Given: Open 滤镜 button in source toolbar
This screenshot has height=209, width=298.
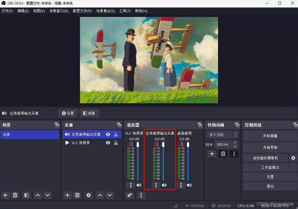Looking at the screenshot, I should pyautogui.click(x=89, y=113).
